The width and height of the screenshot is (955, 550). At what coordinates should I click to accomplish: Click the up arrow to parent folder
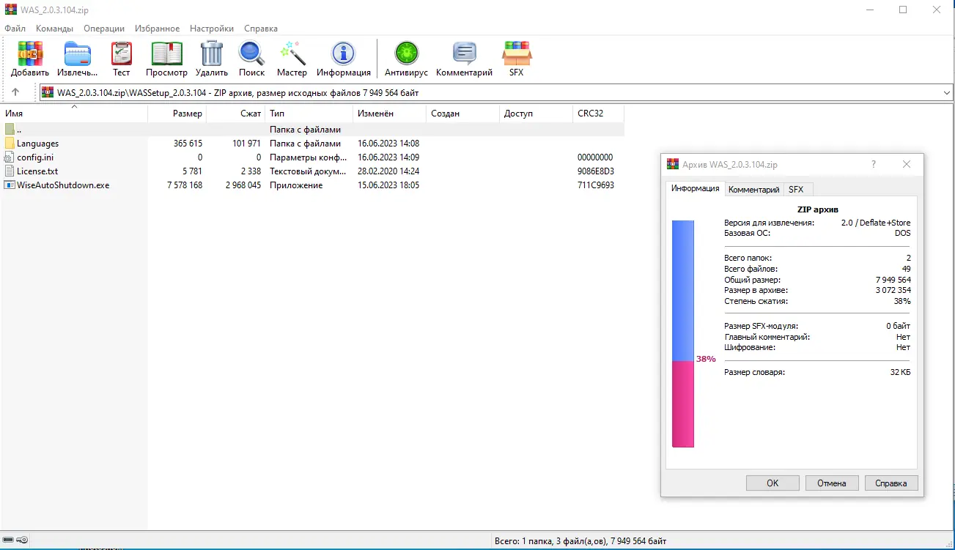tap(16, 92)
